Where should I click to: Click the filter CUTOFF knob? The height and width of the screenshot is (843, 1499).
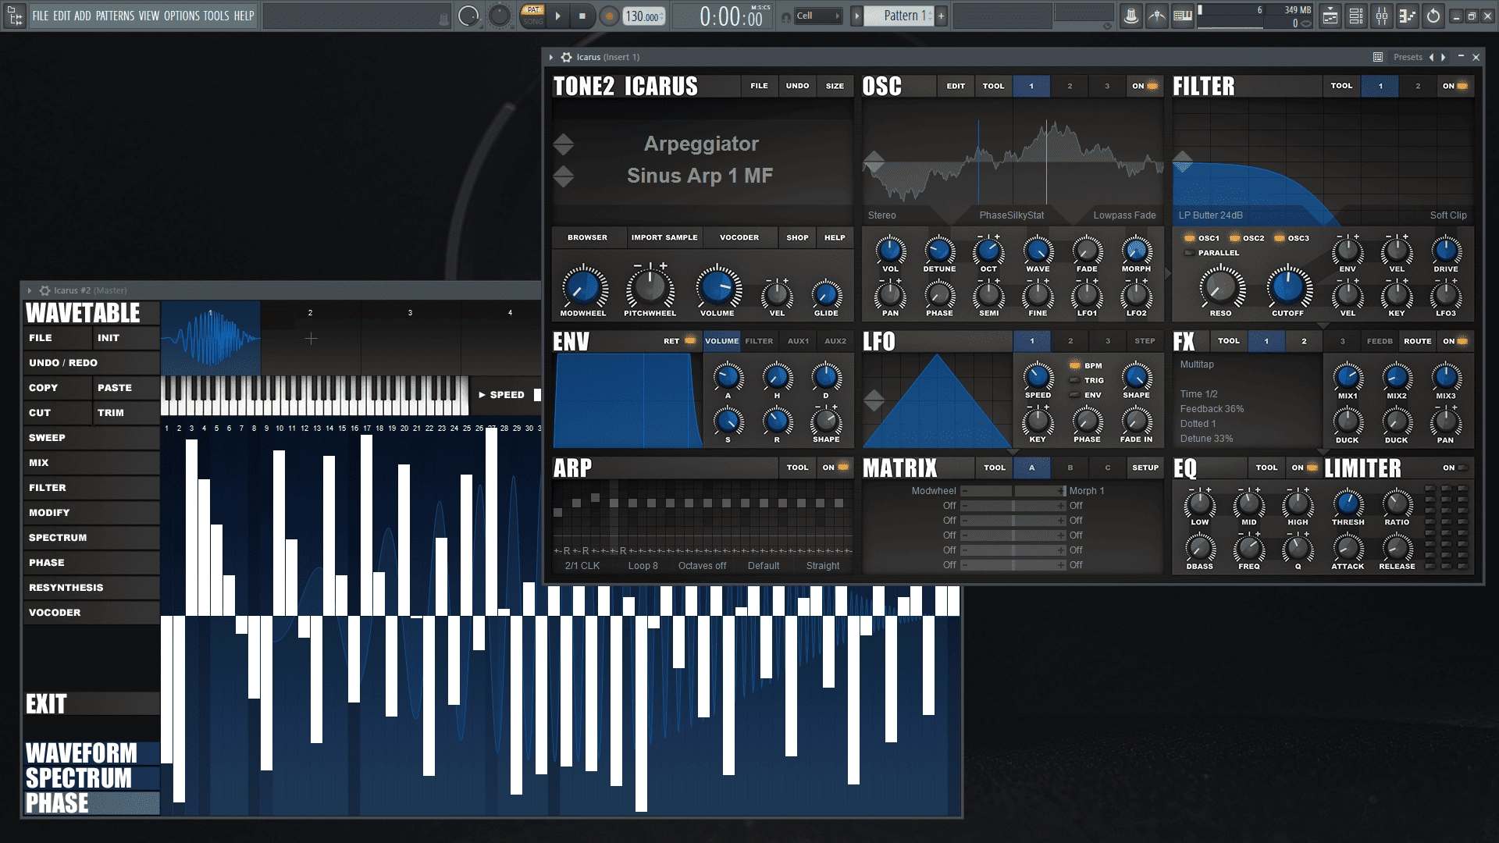coord(1287,286)
